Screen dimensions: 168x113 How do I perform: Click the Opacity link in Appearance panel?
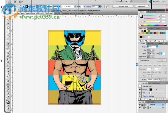tap(146, 96)
